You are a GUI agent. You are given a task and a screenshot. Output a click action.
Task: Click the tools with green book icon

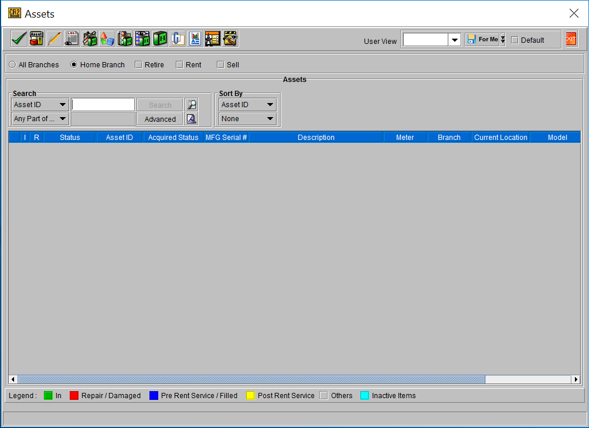(90, 39)
